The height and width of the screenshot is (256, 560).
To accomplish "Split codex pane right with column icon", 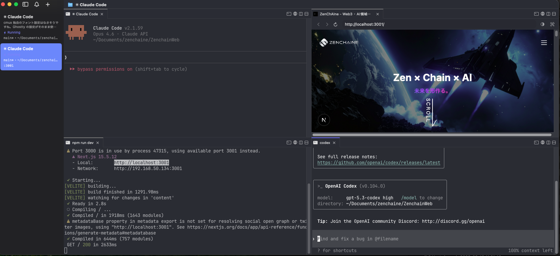I will 548,143.
